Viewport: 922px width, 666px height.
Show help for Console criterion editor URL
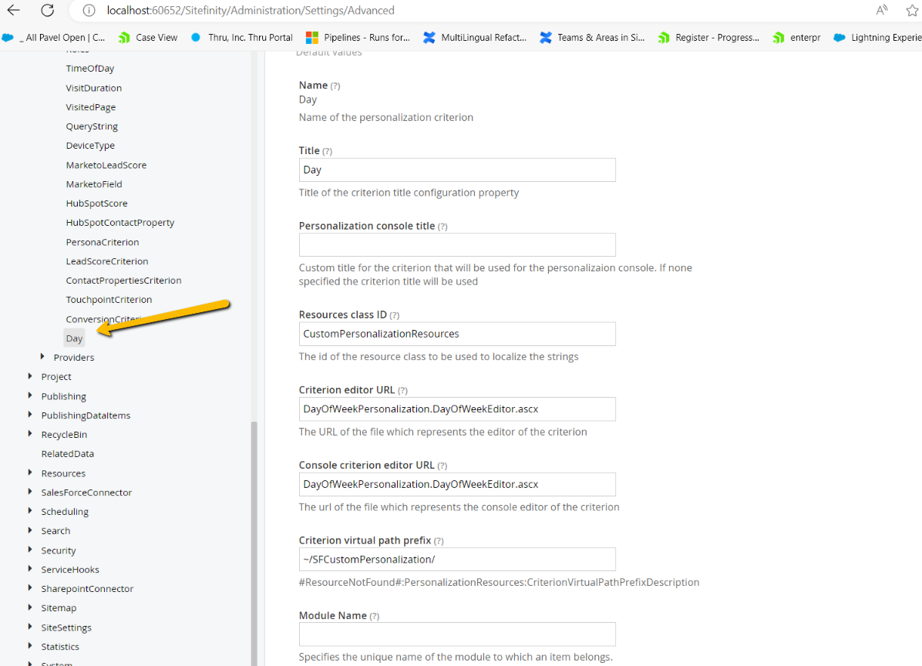(x=442, y=466)
